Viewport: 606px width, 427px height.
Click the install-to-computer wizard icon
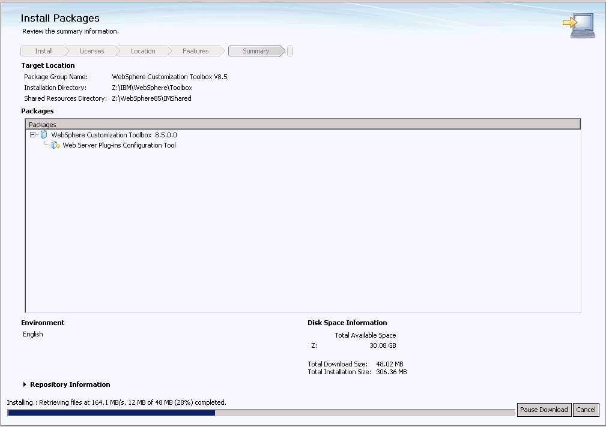coord(579,25)
